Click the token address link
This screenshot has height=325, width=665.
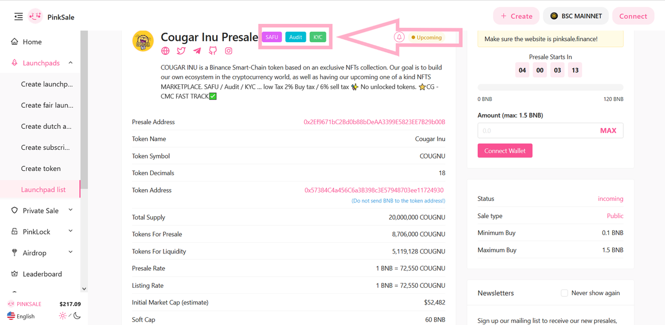tap(374, 190)
